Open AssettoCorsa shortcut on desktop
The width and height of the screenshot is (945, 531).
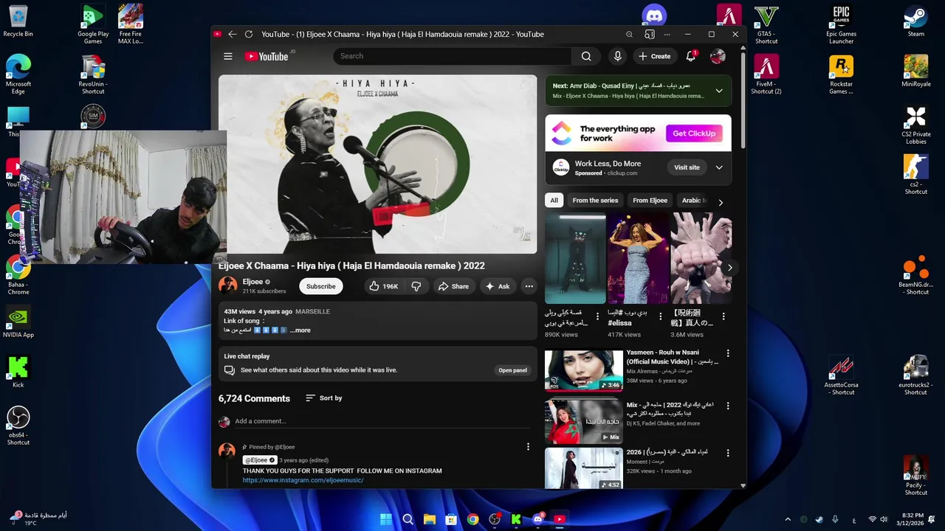(x=841, y=375)
